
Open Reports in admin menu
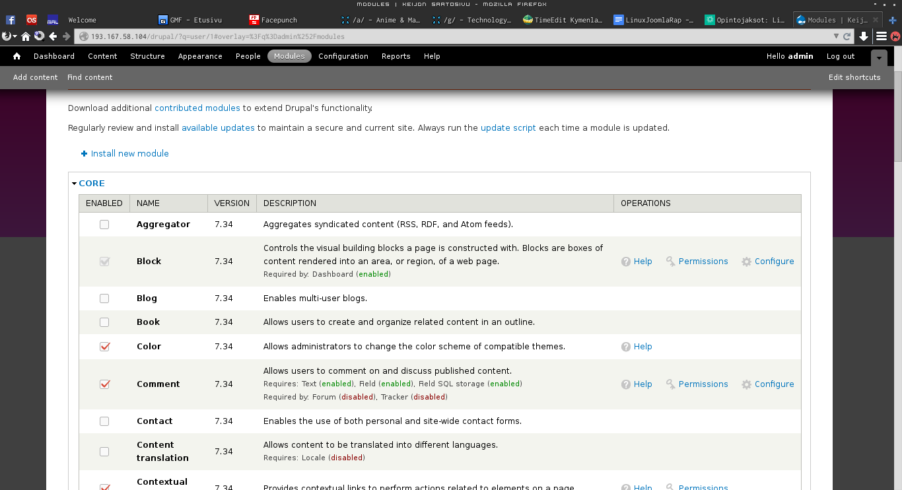point(396,56)
